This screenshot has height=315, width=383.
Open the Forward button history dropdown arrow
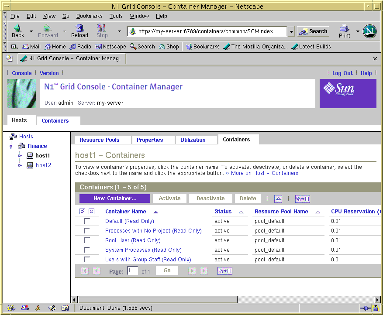click(x=64, y=31)
